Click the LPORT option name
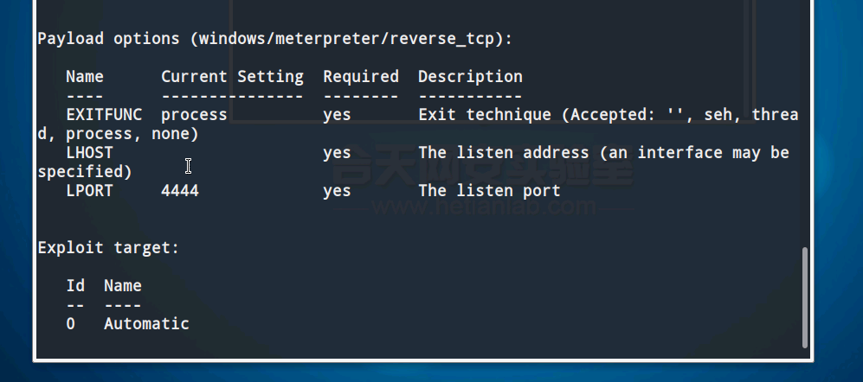Image resolution: width=863 pixels, height=382 pixels. click(89, 191)
